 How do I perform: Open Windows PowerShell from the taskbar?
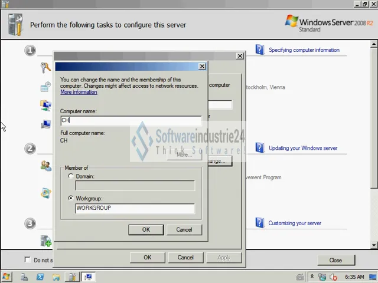[x=41, y=277]
